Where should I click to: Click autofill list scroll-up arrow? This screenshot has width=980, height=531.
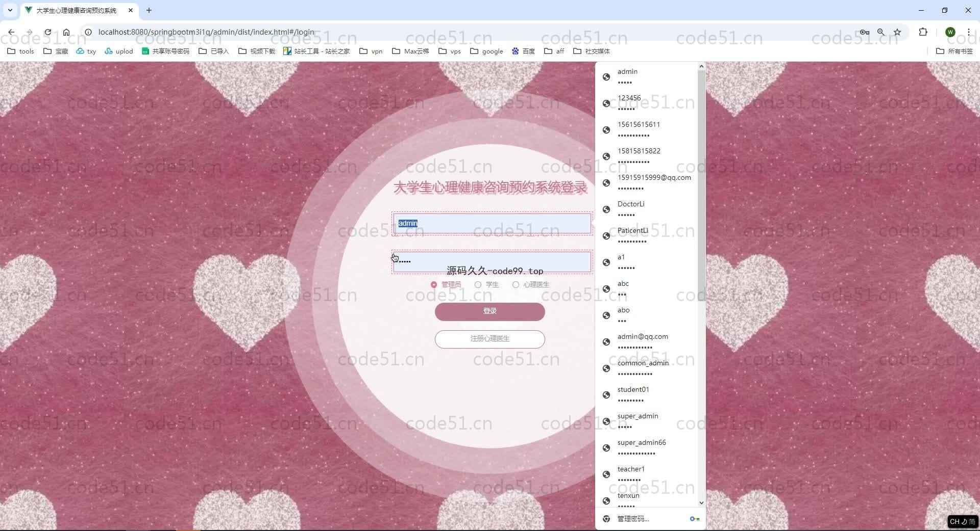tap(701, 66)
